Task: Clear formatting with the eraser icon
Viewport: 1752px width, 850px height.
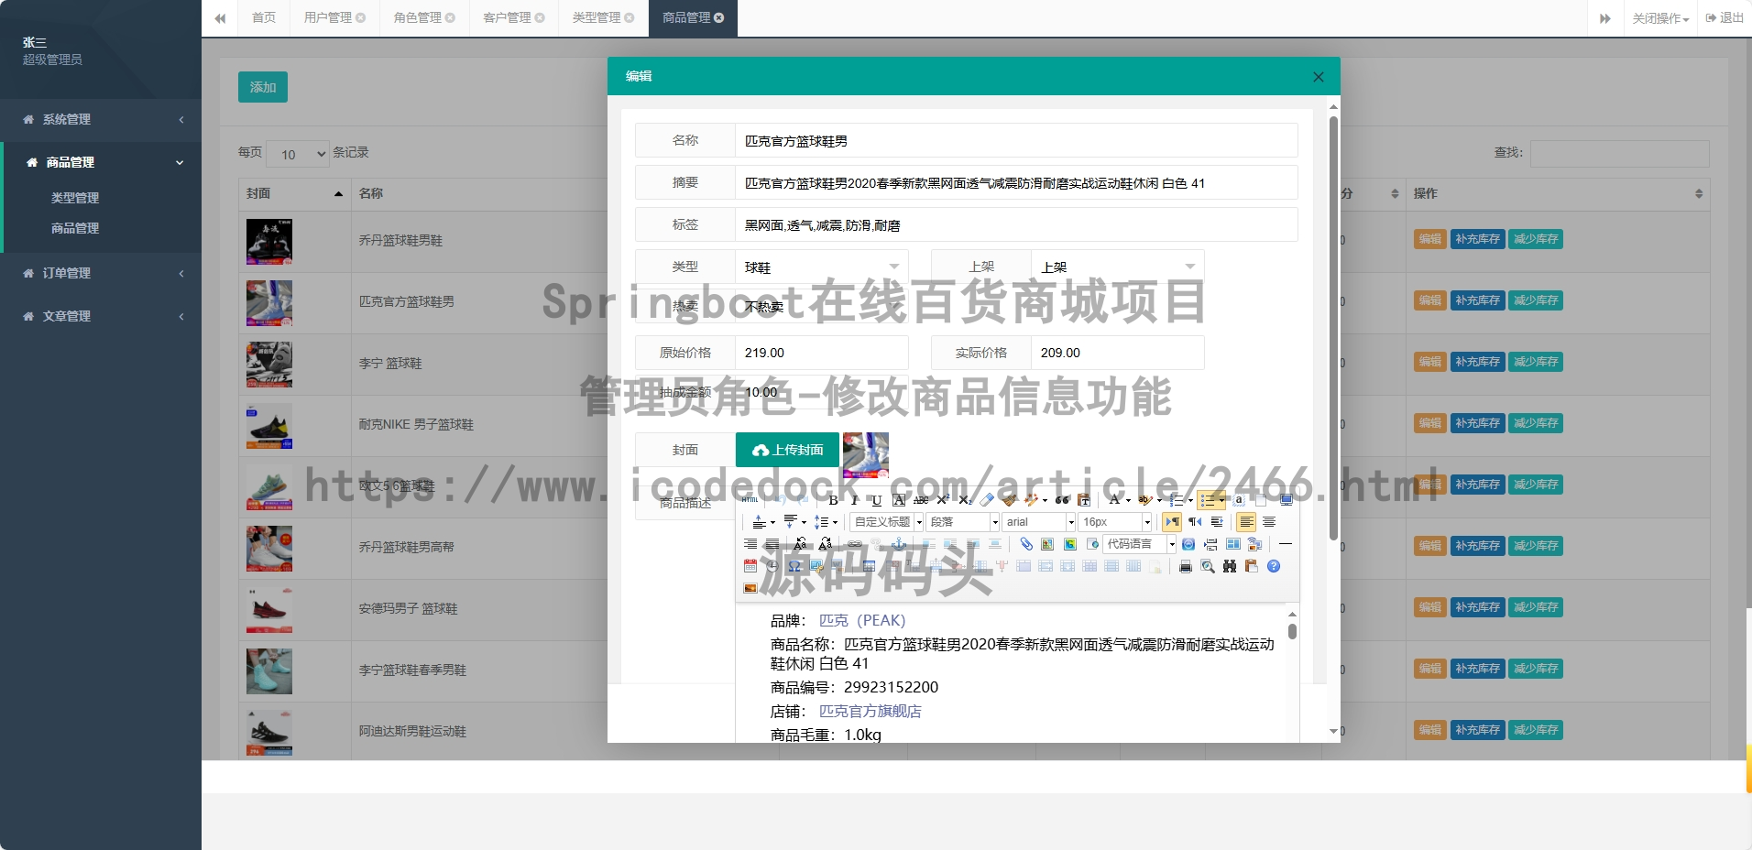Action: click(987, 500)
